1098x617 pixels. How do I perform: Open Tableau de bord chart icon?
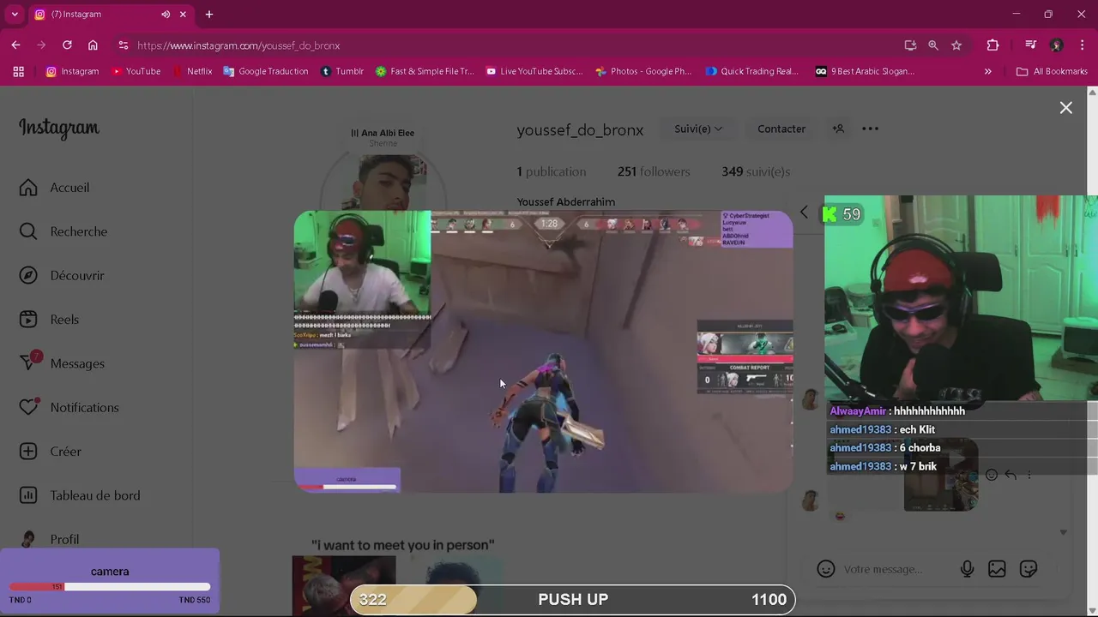(x=28, y=495)
